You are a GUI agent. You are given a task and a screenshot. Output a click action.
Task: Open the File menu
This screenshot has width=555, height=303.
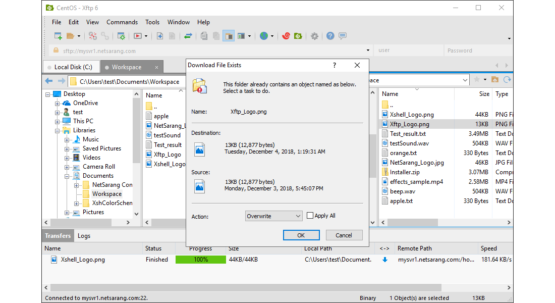57,22
